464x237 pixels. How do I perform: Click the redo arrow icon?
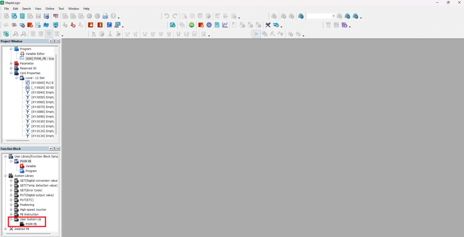[x=175, y=16]
